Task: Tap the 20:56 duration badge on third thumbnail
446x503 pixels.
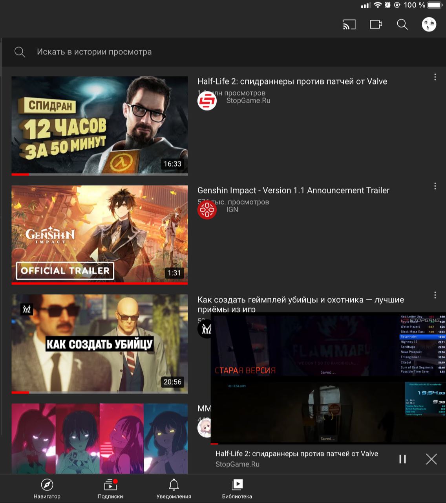Action: 172,382
